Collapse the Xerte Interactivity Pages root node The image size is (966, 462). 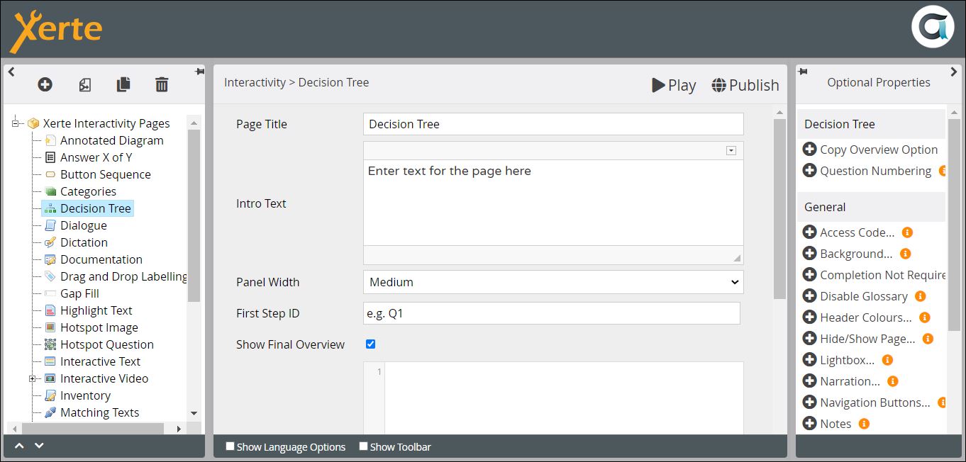coord(15,123)
